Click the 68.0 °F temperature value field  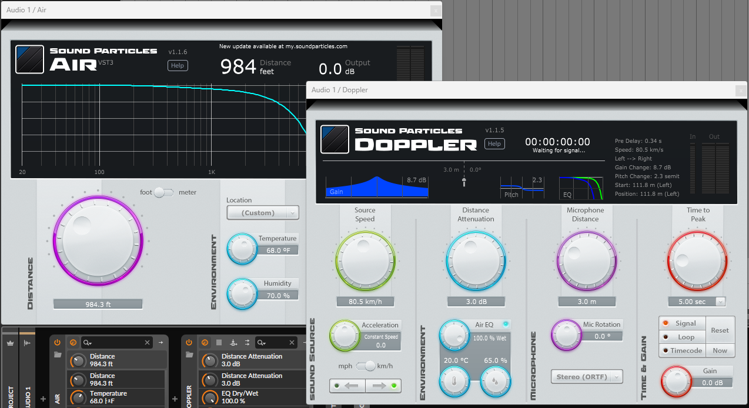277,250
